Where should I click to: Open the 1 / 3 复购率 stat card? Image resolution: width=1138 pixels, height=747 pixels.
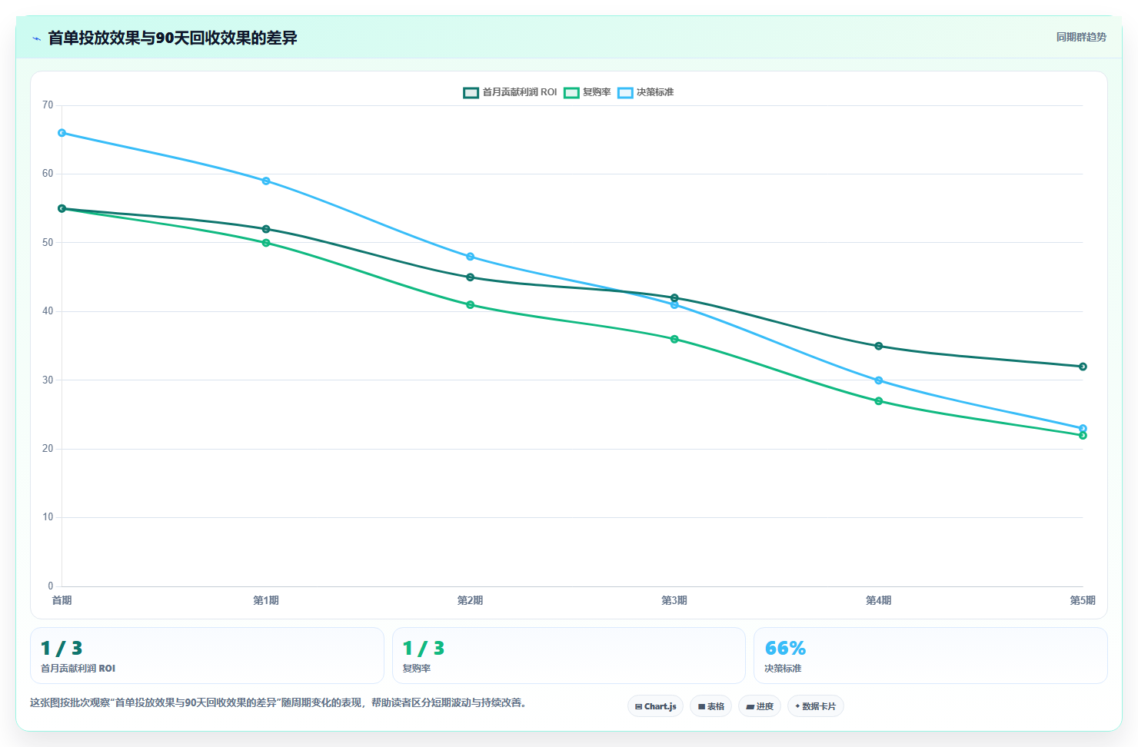[569, 656]
